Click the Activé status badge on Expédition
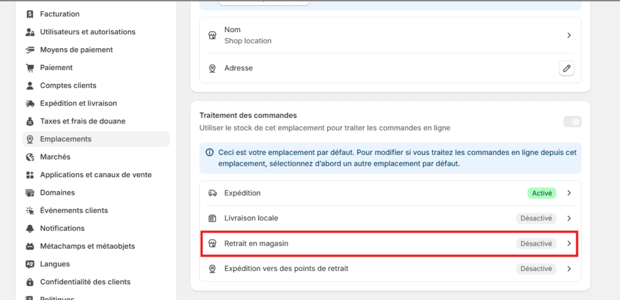The height and width of the screenshot is (300, 620). point(542,193)
